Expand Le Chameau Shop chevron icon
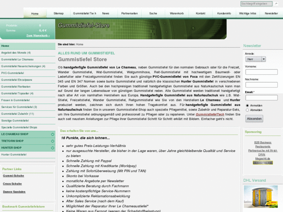The image size is (283, 212). click(53, 134)
